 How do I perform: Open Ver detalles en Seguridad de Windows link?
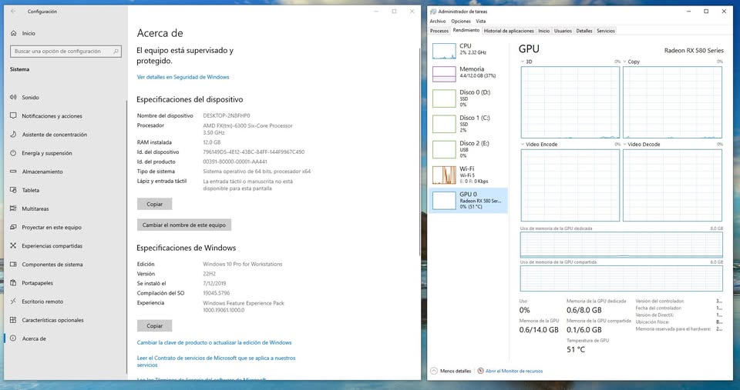(183, 77)
